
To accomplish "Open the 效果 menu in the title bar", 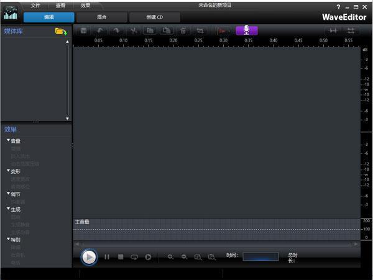I will pyautogui.click(x=85, y=5).
